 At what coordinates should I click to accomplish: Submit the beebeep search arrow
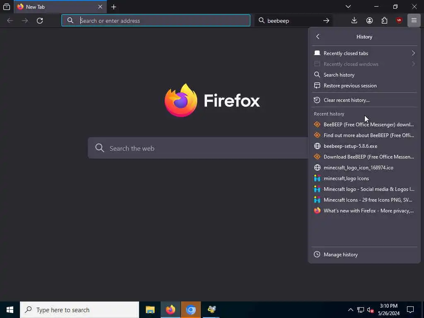(326, 21)
